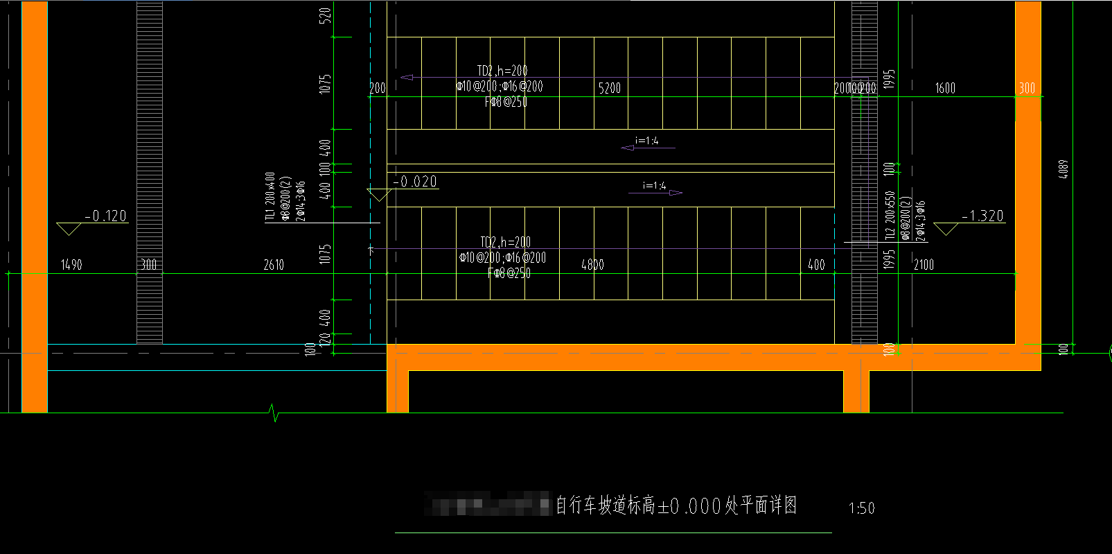
Task: Select the 2100 dimension text
Action: 924,264
